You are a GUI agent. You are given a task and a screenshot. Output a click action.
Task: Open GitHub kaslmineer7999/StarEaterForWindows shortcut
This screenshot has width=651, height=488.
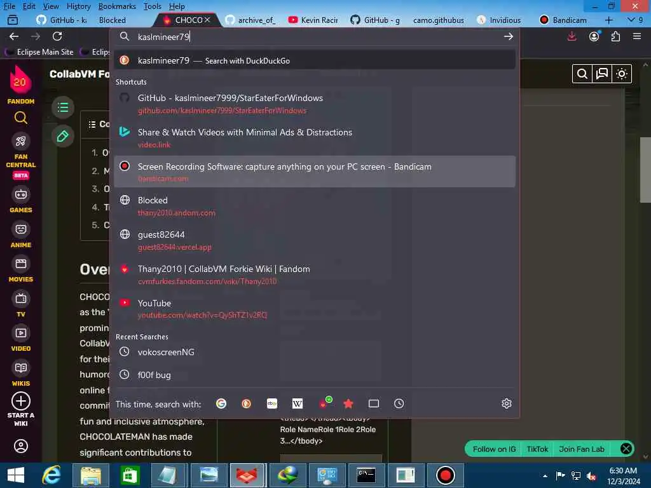click(315, 104)
